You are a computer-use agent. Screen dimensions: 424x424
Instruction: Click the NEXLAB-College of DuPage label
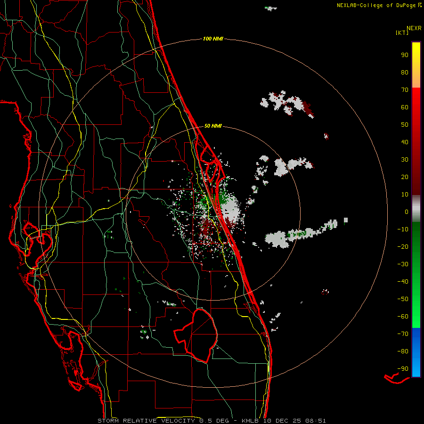376,5
